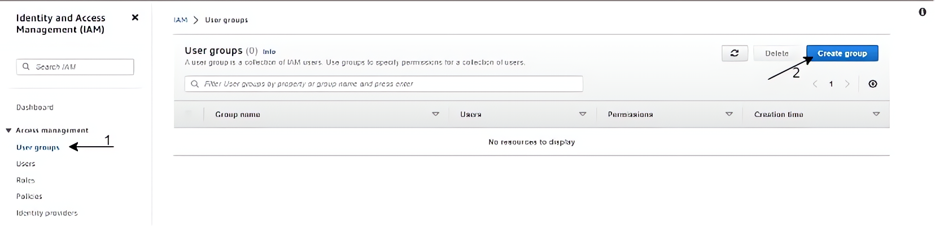This screenshot has width=935, height=226.
Task: Sort by Creation time column arrow
Action: 876,114
